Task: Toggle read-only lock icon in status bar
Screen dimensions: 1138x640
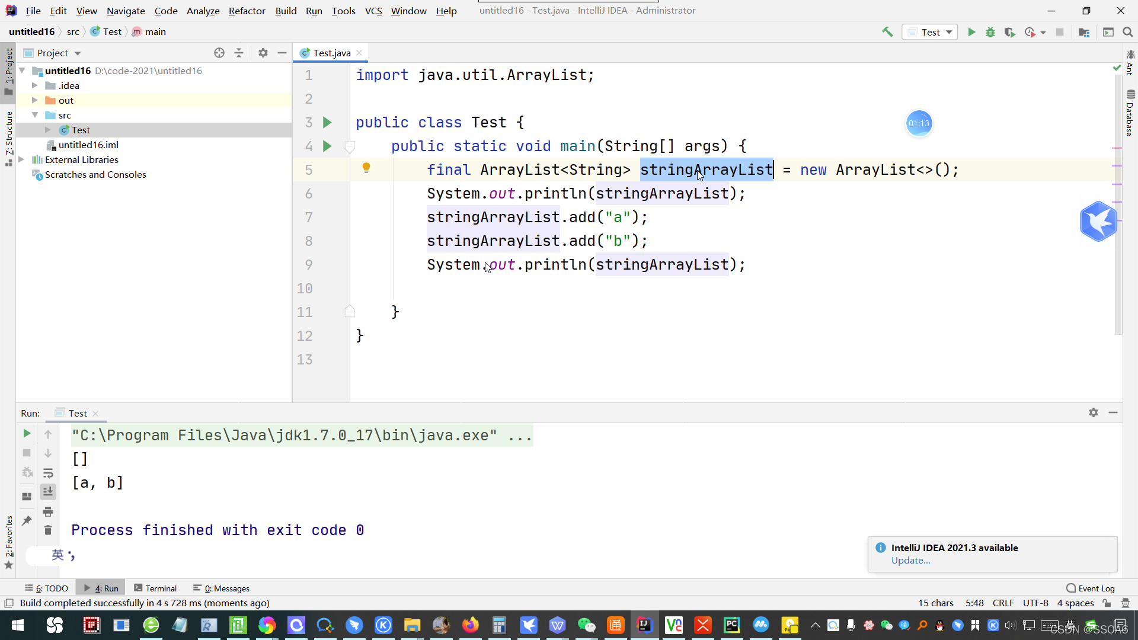Action: click(x=1107, y=603)
